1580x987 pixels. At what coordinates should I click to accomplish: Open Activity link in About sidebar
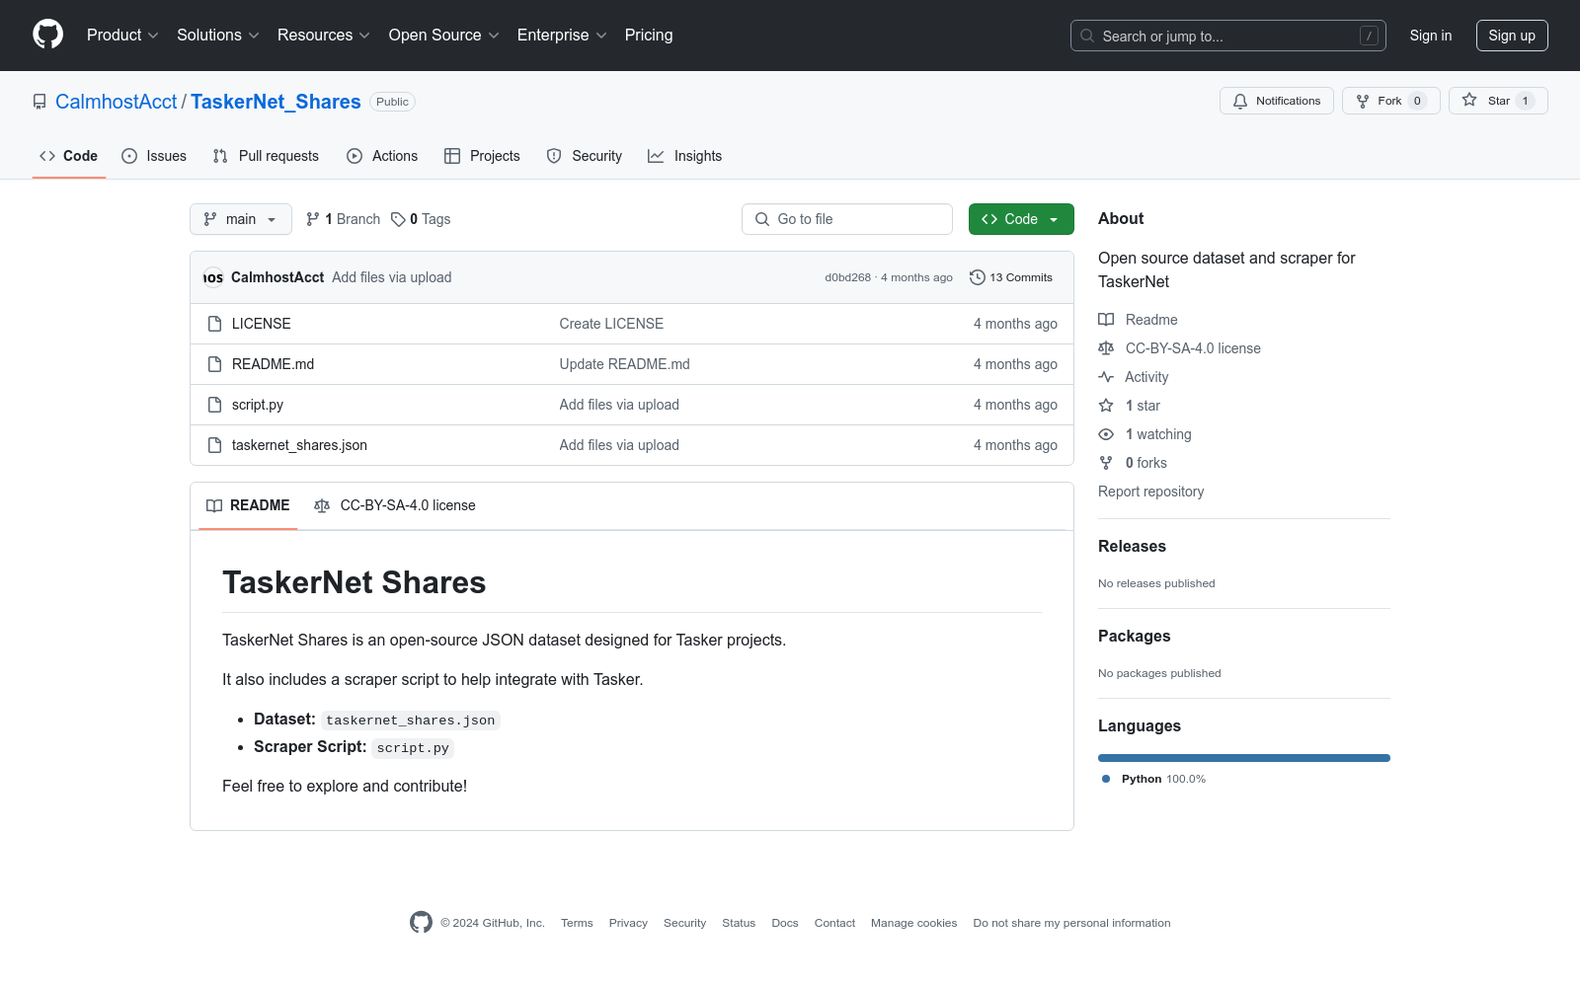(x=1134, y=377)
